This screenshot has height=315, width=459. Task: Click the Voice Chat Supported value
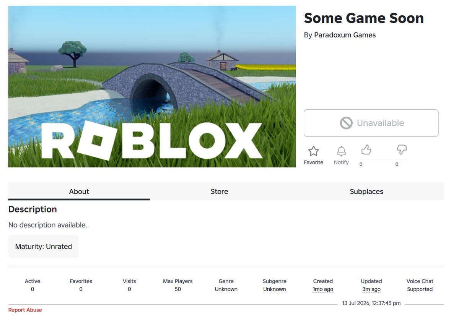pyautogui.click(x=420, y=289)
